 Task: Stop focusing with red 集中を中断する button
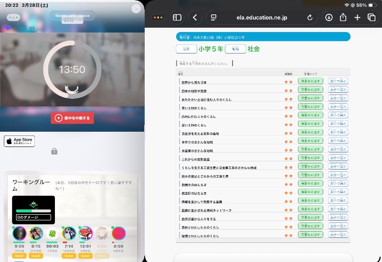point(73,118)
